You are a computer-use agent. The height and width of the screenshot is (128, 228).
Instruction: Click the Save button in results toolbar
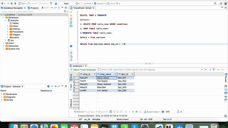92,112
